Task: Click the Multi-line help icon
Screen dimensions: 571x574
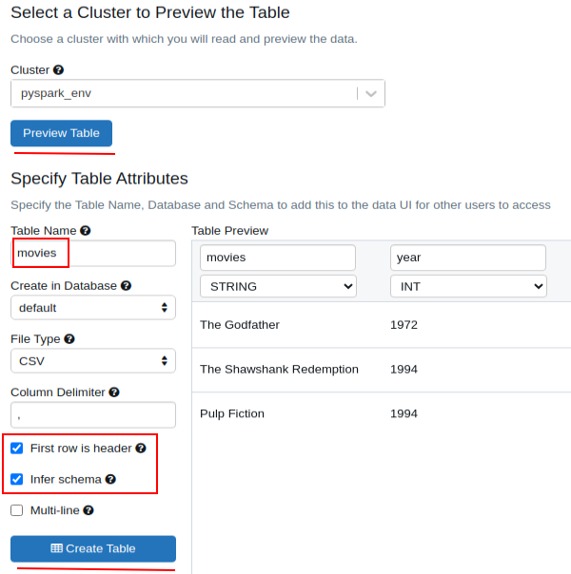Action: [x=89, y=510]
